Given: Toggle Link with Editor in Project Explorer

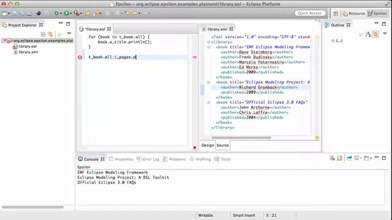Looking at the screenshot, I should (x=50, y=34).
